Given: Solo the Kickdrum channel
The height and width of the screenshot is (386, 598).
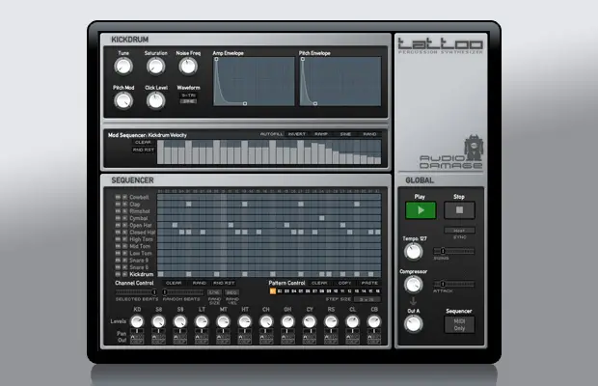Looking at the screenshot, I should pyautogui.click(x=124, y=274).
